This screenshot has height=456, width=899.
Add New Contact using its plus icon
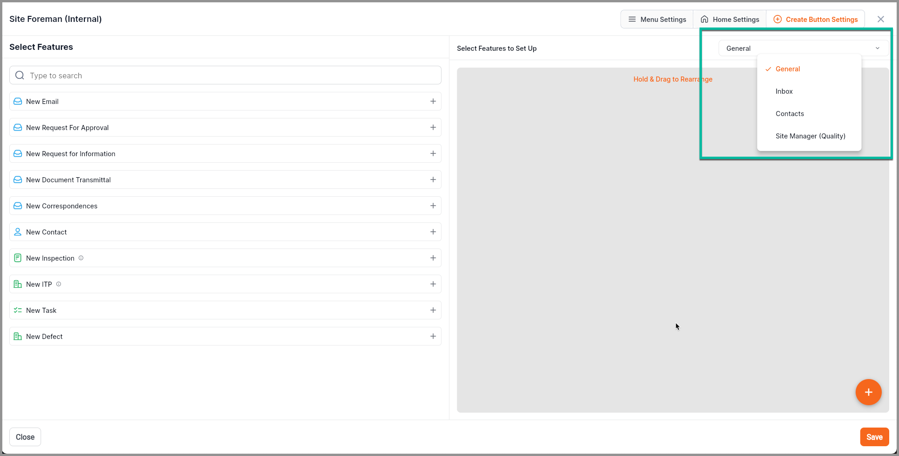click(x=433, y=232)
